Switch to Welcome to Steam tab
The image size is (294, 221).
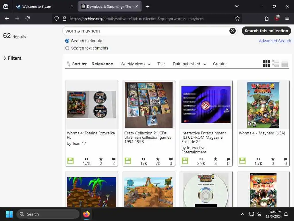pos(36,7)
